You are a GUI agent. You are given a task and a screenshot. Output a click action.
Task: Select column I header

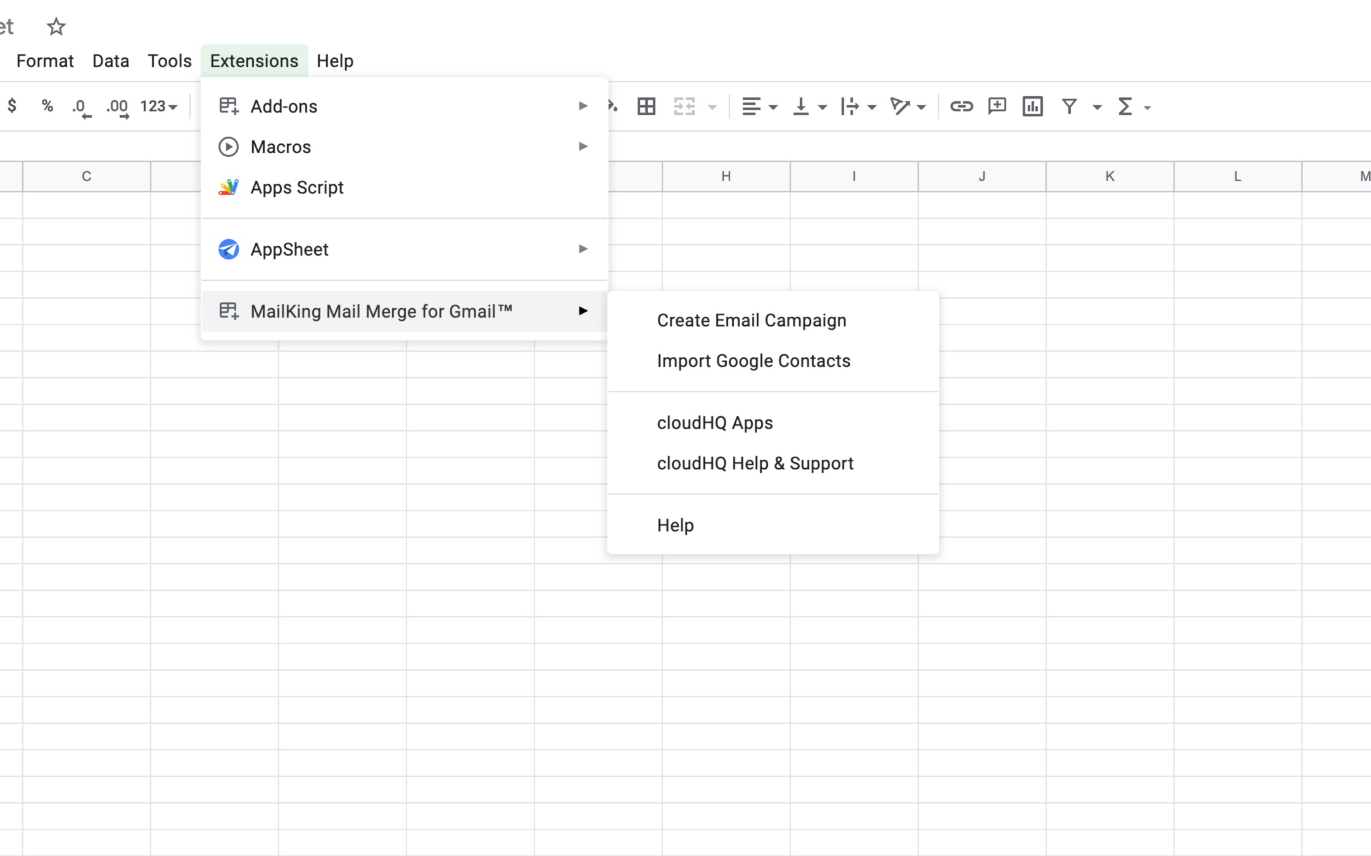[x=854, y=177]
